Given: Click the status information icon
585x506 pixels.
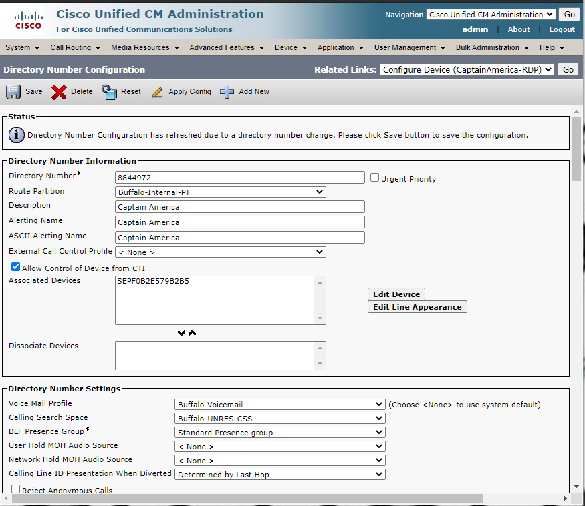Looking at the screenshot, I should [17, 135].
